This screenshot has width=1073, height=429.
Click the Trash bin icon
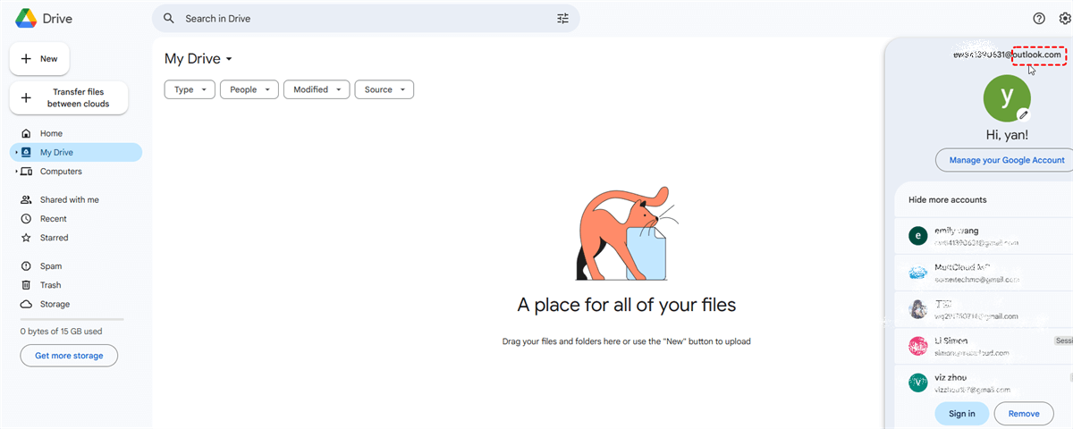pos(26,285)
